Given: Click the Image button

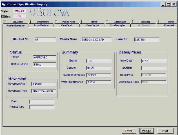Looking at the screenshot, I should tap(146, 131).
